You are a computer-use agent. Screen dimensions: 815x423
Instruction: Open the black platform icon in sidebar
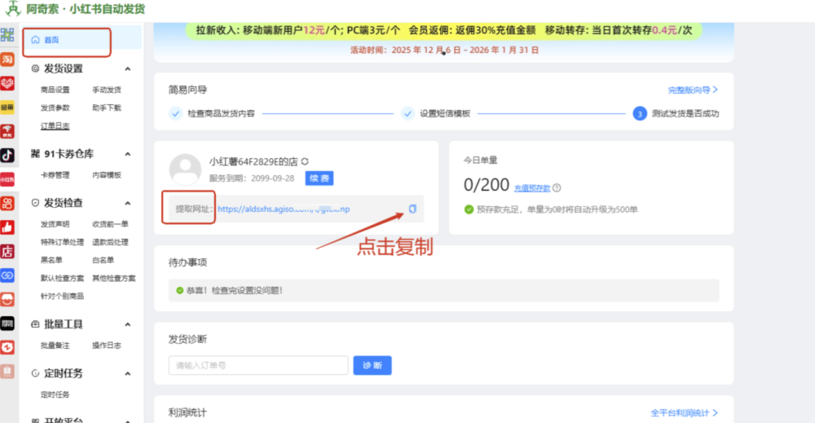pyautogui.click(x=7, y=324)
